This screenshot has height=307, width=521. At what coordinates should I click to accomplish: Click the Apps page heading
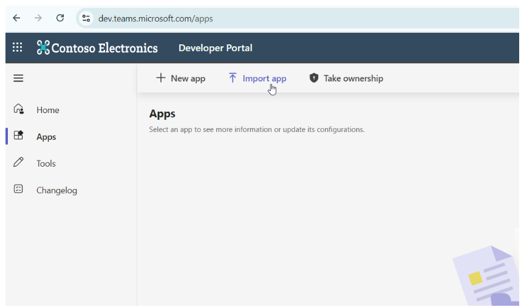click(162, 114)
